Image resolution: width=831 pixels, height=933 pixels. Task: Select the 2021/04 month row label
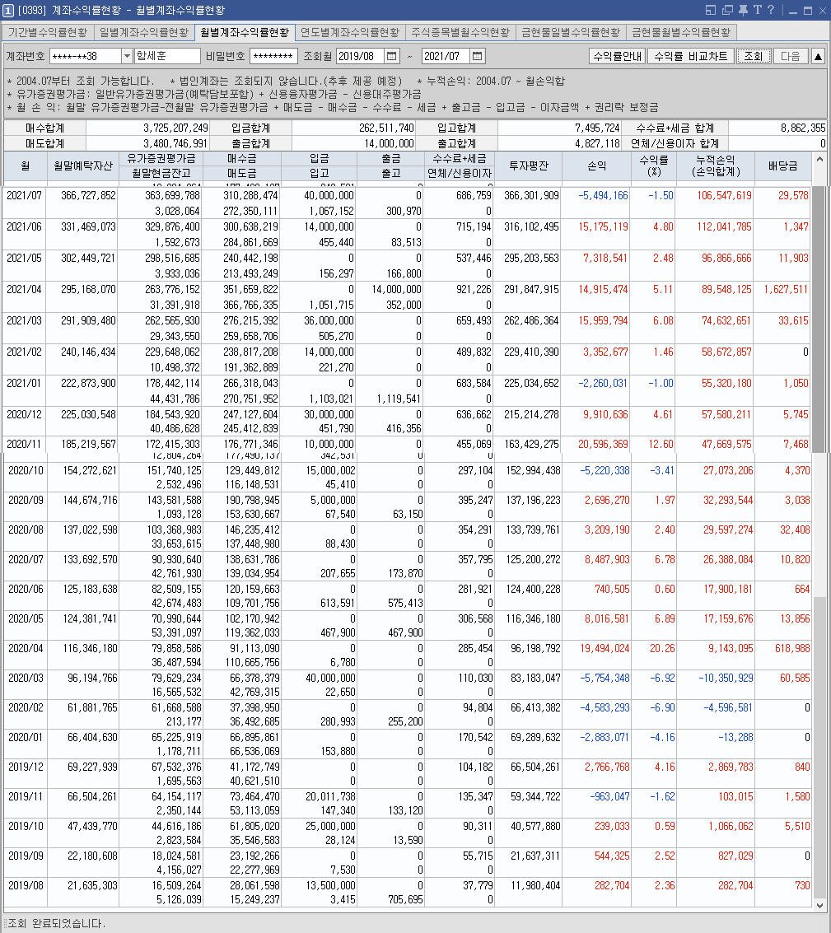tap(25, 289)
